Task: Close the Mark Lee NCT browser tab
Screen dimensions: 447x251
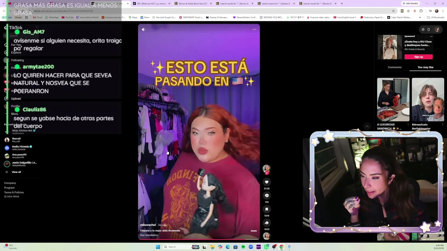Action: coord(169,3)
